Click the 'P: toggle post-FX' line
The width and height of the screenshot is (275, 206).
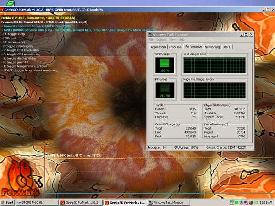coord(15,62)
